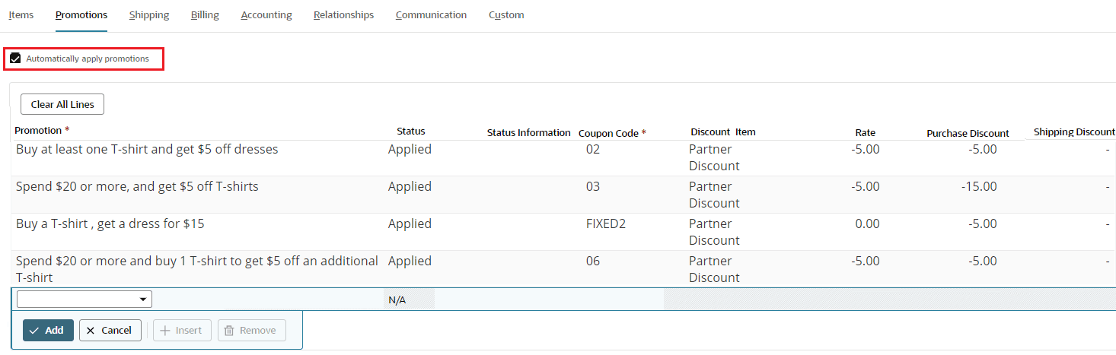
Task: Click the Purchase Discount column header
Action: 968,133
